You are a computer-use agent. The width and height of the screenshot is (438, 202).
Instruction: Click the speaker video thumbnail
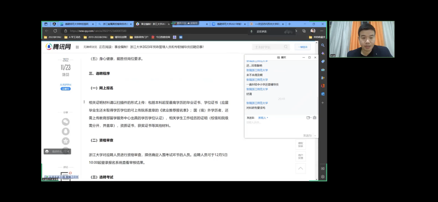click(362, 39)
